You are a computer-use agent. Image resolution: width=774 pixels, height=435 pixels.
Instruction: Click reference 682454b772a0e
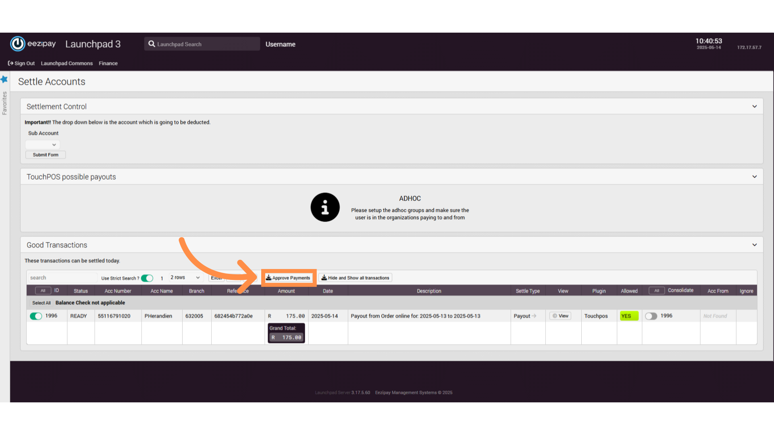pos(233,316)
